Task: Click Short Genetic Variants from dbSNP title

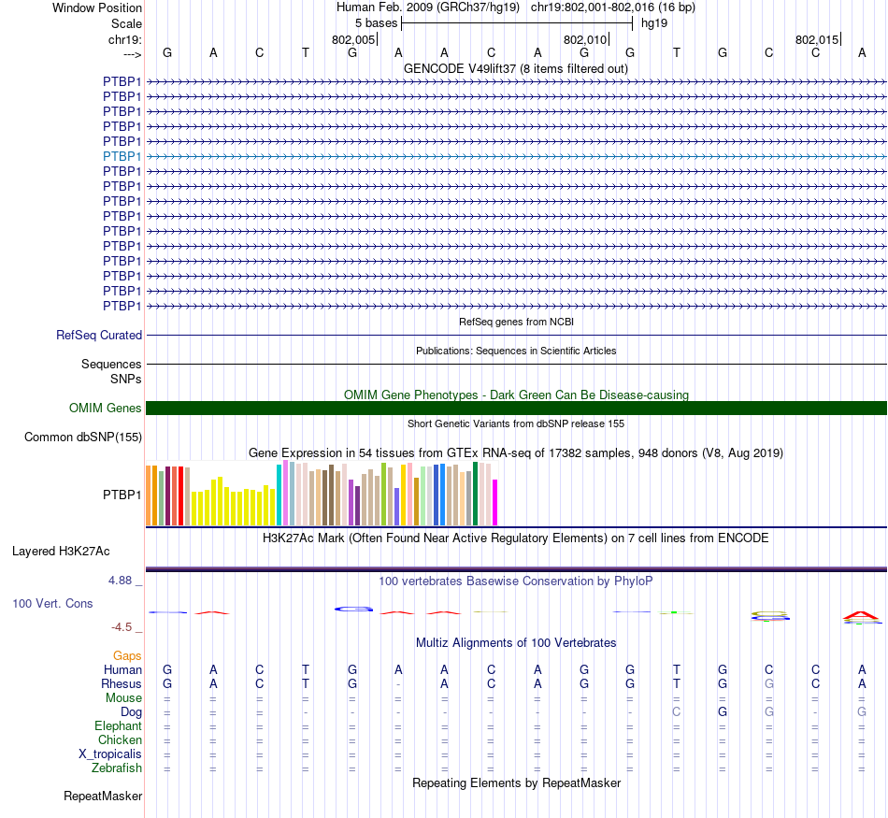Action: (516, 423)
